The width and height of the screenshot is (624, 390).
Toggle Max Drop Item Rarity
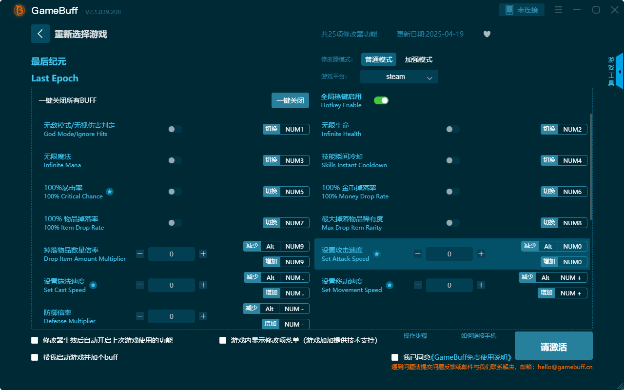click(453, 223)
